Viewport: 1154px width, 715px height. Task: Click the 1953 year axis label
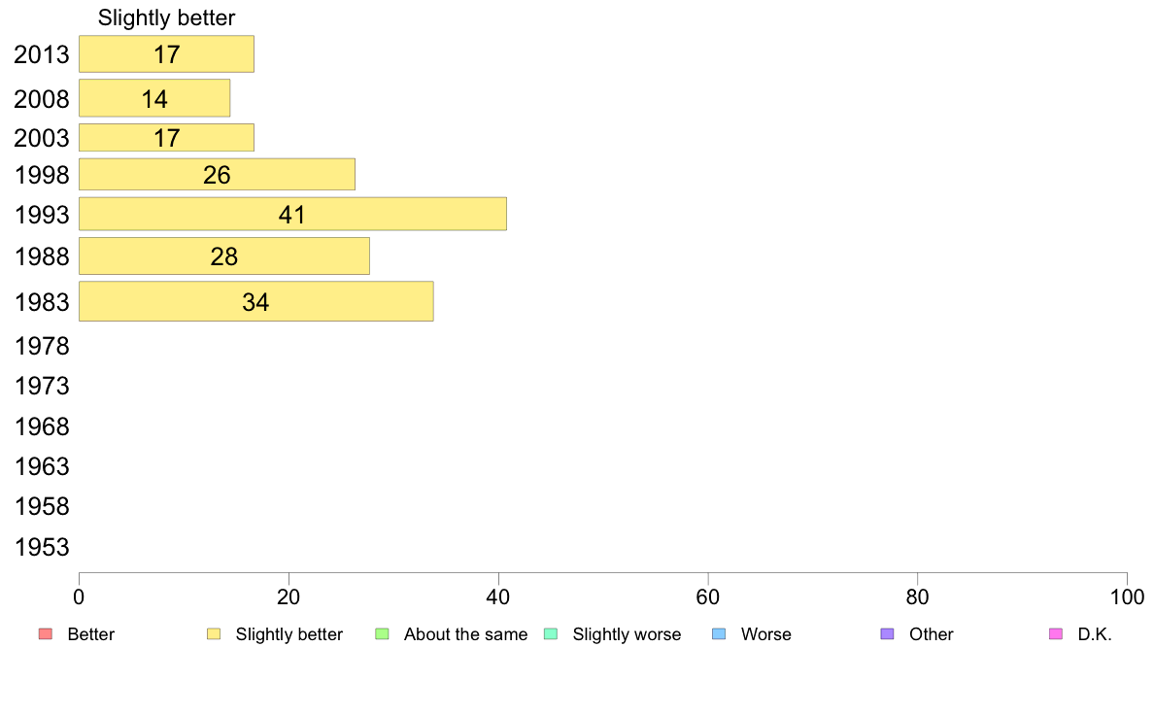[x=42, y=547]
